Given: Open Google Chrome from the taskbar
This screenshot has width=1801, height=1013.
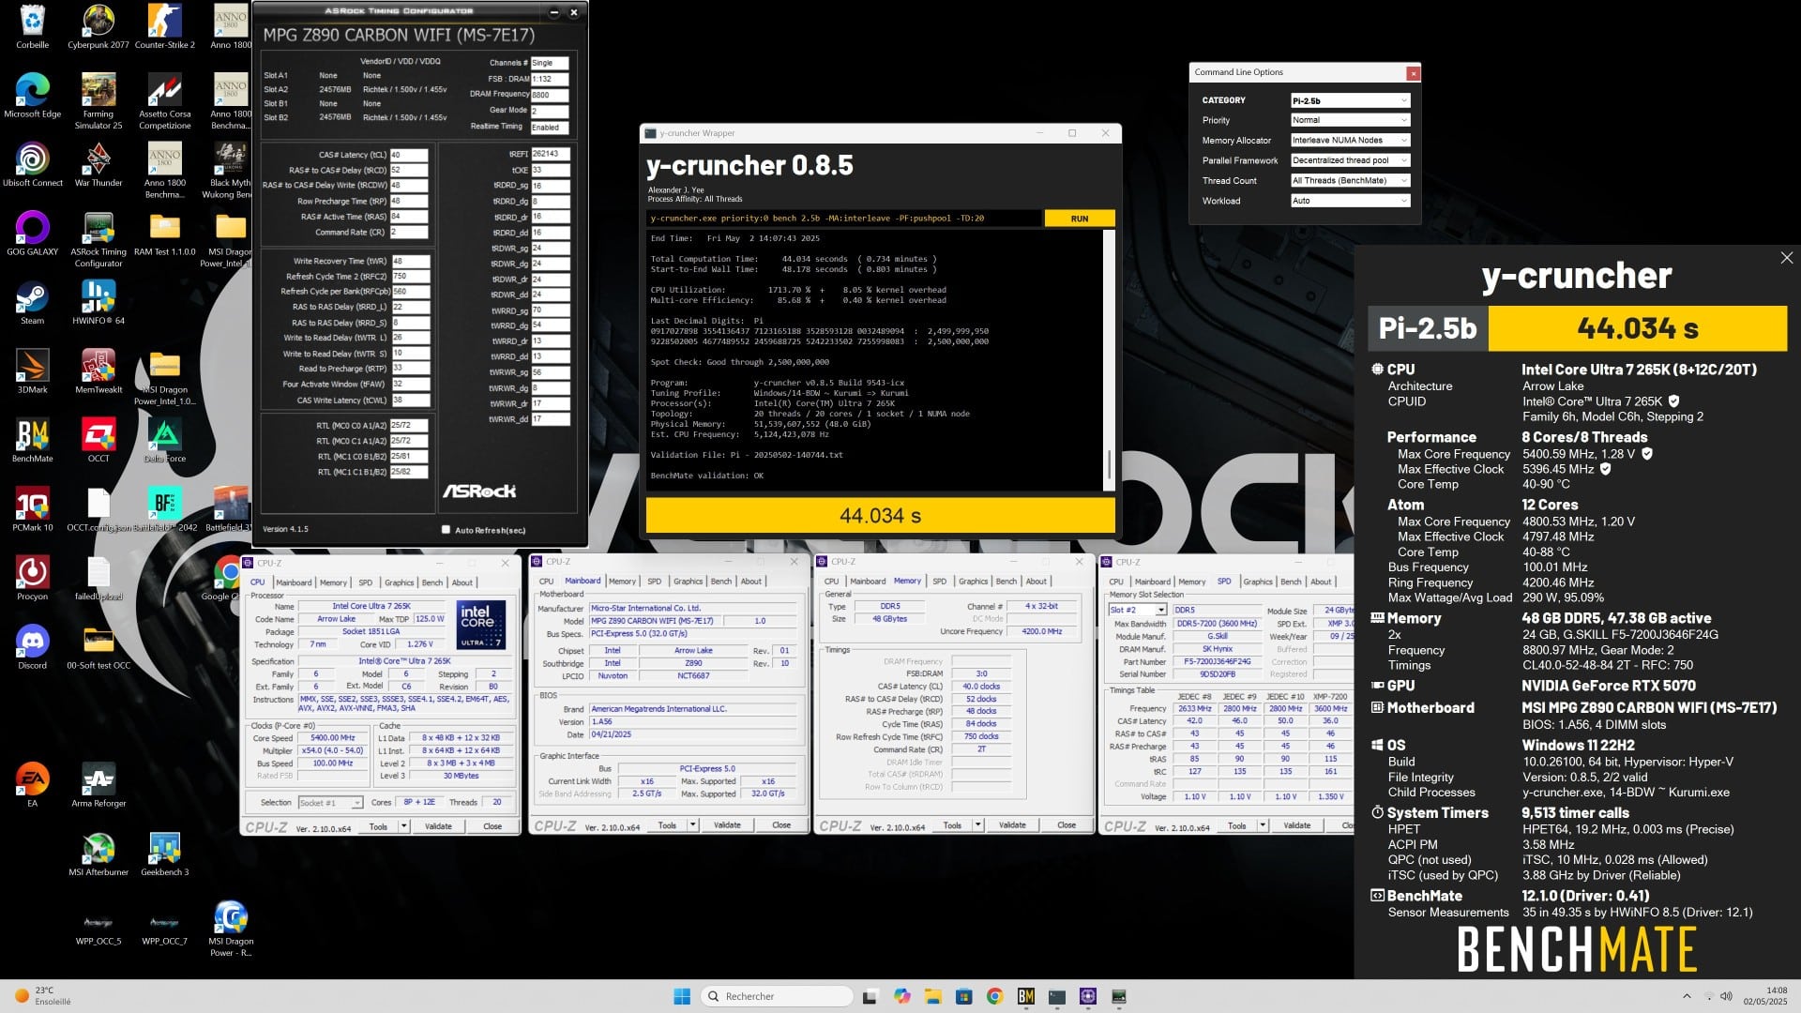Looking at the screenshot, I should [x=995, y=996].
